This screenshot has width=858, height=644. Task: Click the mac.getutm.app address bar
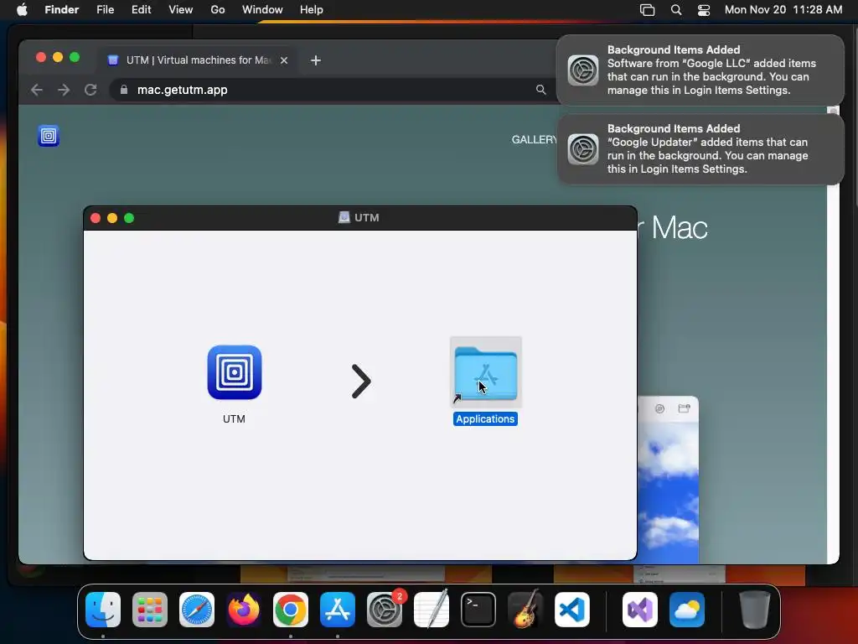pos(331,90)
